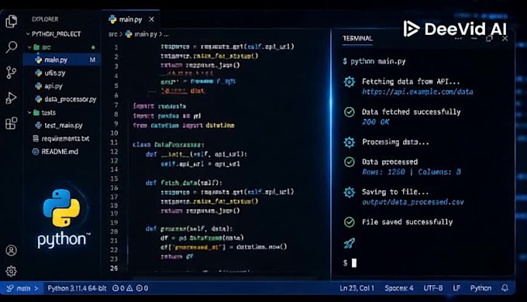Click the main branch indicator in status bar
This screenshot has height=302, width=527.
click(22, 288)
